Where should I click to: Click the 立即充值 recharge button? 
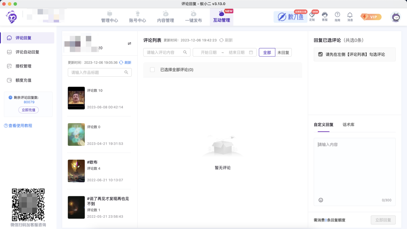29,109
